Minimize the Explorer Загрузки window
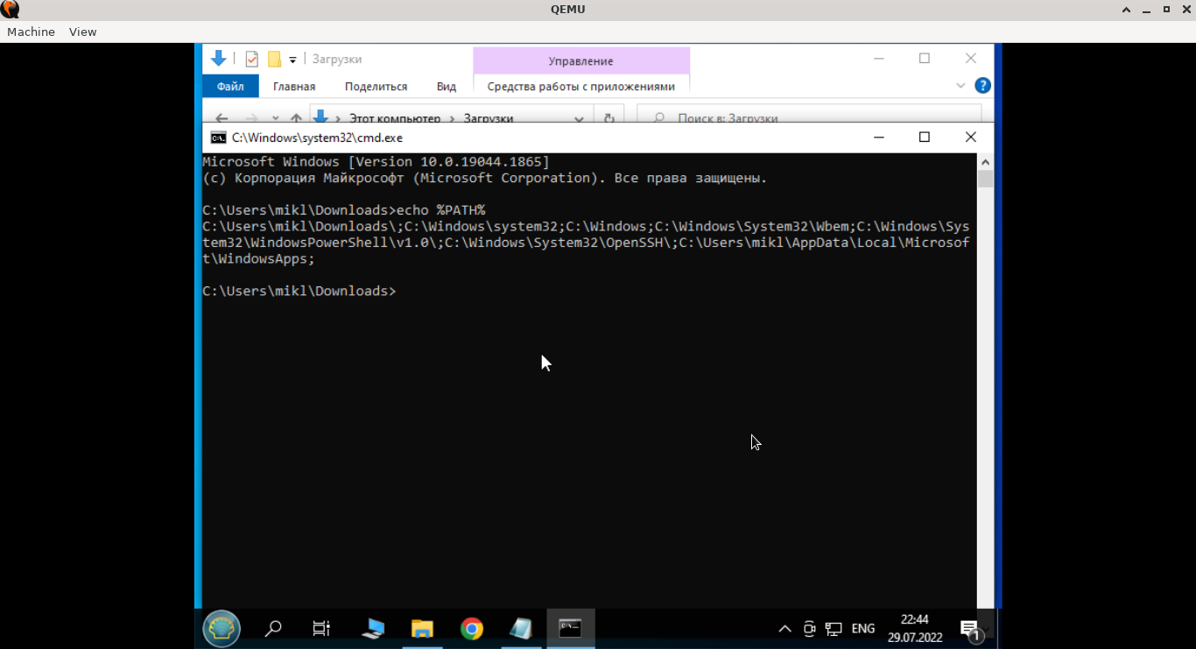 (x=878, y=59)
